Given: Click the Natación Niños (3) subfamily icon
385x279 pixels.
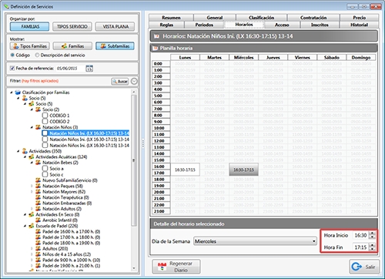Looking at the screenshot, I should click(x=38, y=127).
